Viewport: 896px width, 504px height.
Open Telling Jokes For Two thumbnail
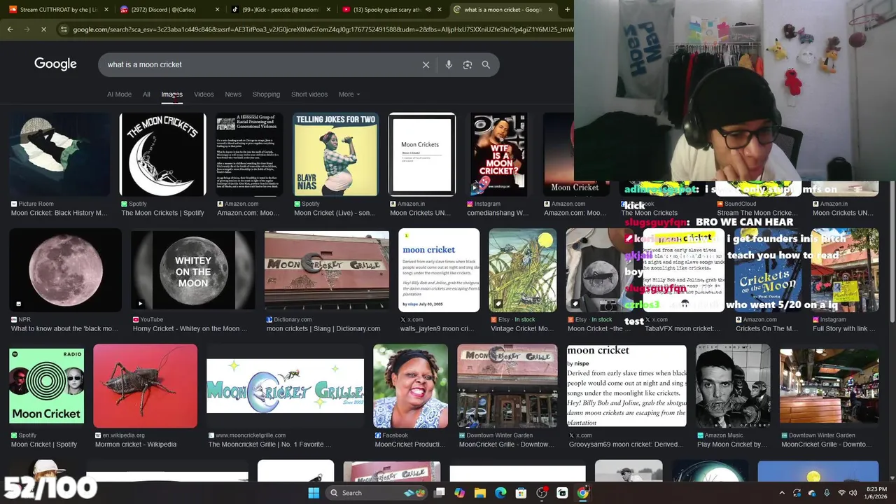tap(335, 155)
